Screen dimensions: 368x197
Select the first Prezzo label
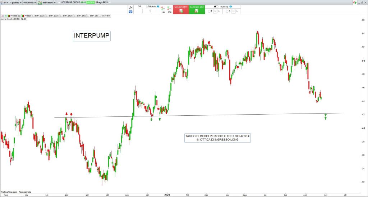14,16
